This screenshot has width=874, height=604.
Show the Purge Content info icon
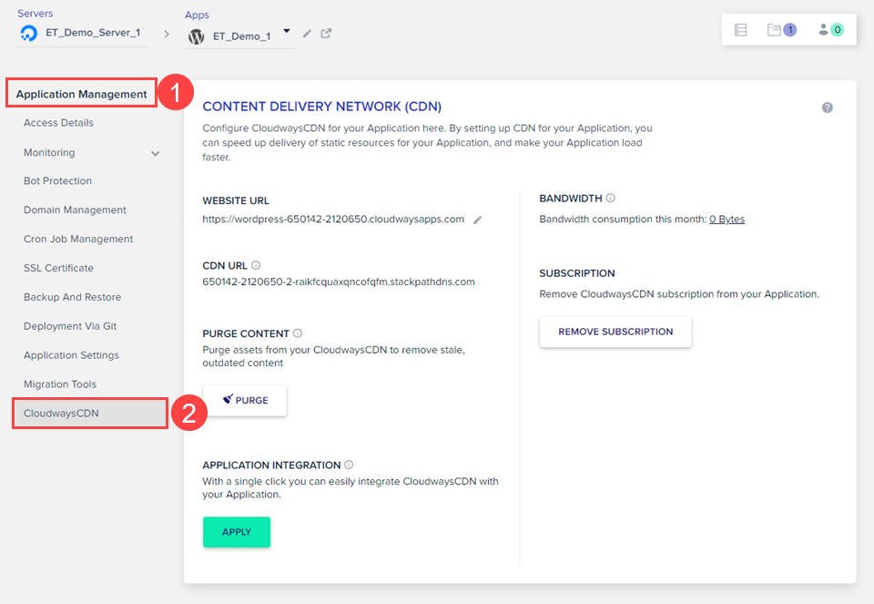tap(298, 333)
